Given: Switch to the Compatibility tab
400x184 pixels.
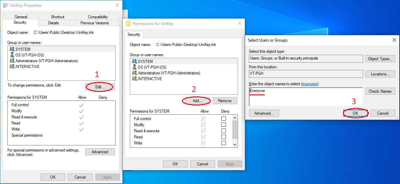Looking at the screenshot, I should pyautogui.click(x=98, y=17).
